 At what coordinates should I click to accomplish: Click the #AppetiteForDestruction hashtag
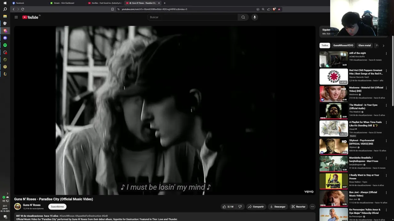pos(88,216)
